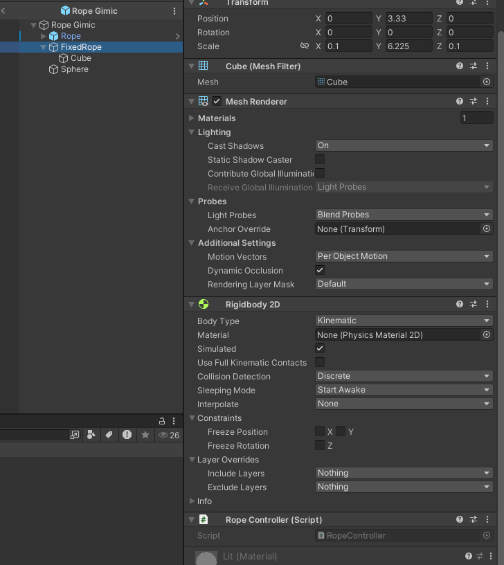504x565 pixels.
Task: Open help for Cube Mesh Filter
Action: (459, 66)
